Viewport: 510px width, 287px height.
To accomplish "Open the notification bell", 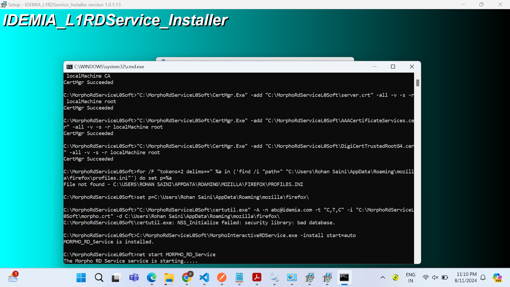I will pyautogui.click(x=483, y=277).
